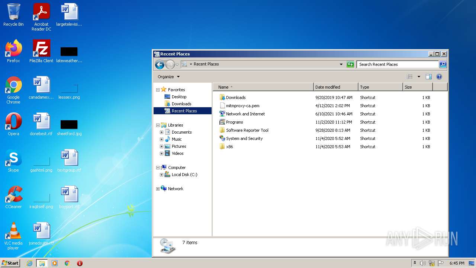Expand the Pictures library node
The width and height of the screenshot is (476, 268).
(x=161, y=146)
